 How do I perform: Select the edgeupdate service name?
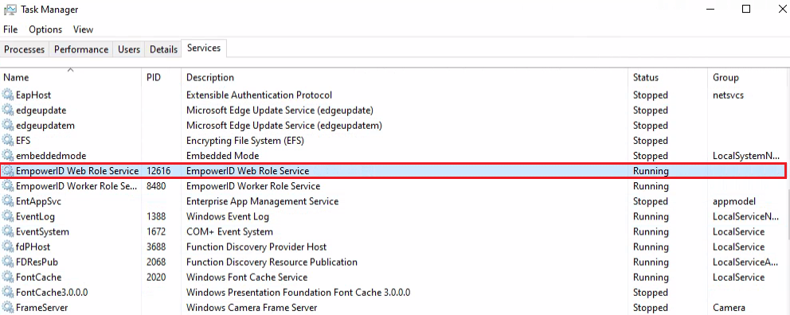41,111
